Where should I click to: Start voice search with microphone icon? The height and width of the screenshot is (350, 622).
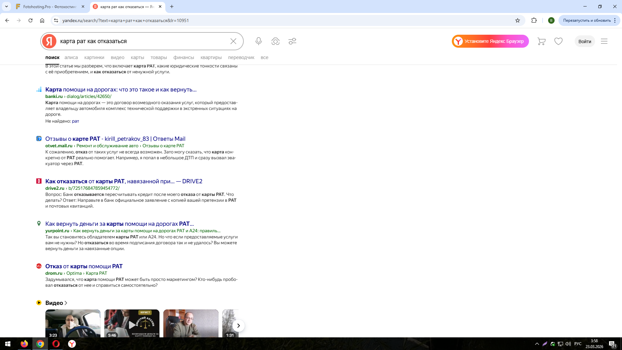tap(259, 41)
